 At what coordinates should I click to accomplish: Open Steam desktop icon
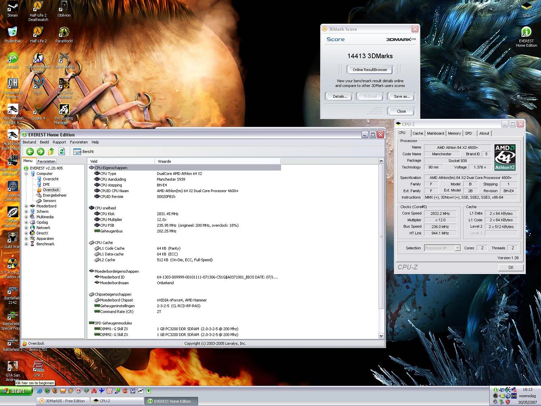tap(13, 9)
